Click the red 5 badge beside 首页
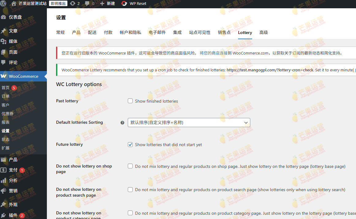 pos(14,88)
